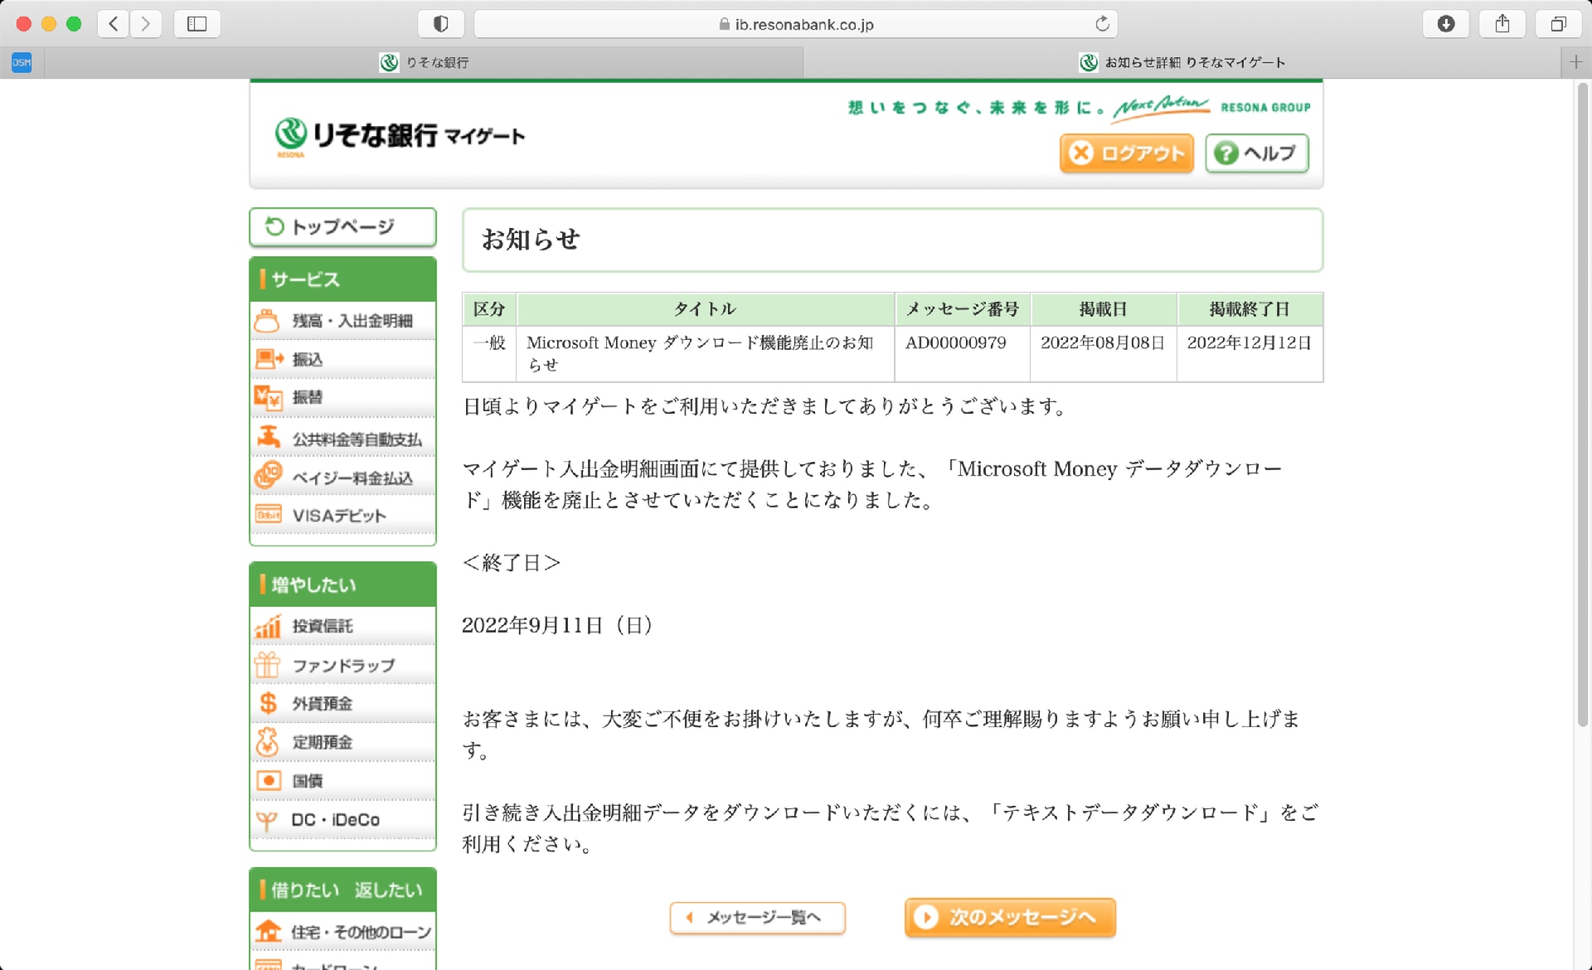Click the pinned DSM tab icon
Screen dimensions: 1592x970
(x=22, y=62)
